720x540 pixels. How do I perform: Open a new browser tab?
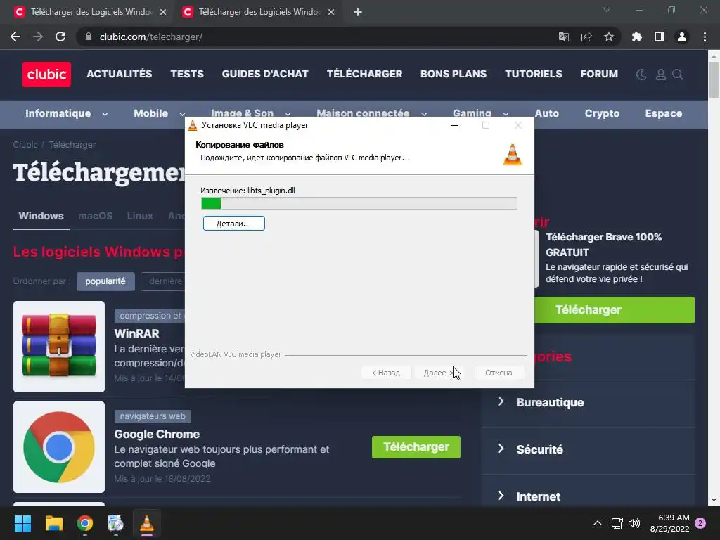click(x=358, y=12)
